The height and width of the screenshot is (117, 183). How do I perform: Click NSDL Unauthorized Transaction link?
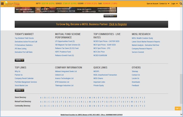point(105,75)
